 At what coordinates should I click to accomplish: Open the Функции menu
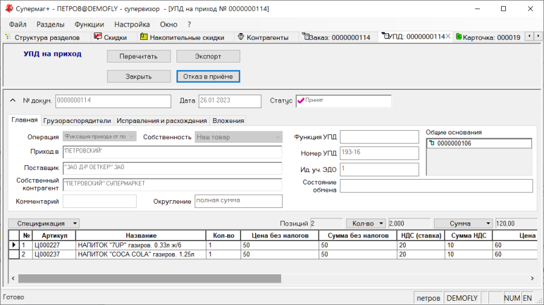point(89,24)
